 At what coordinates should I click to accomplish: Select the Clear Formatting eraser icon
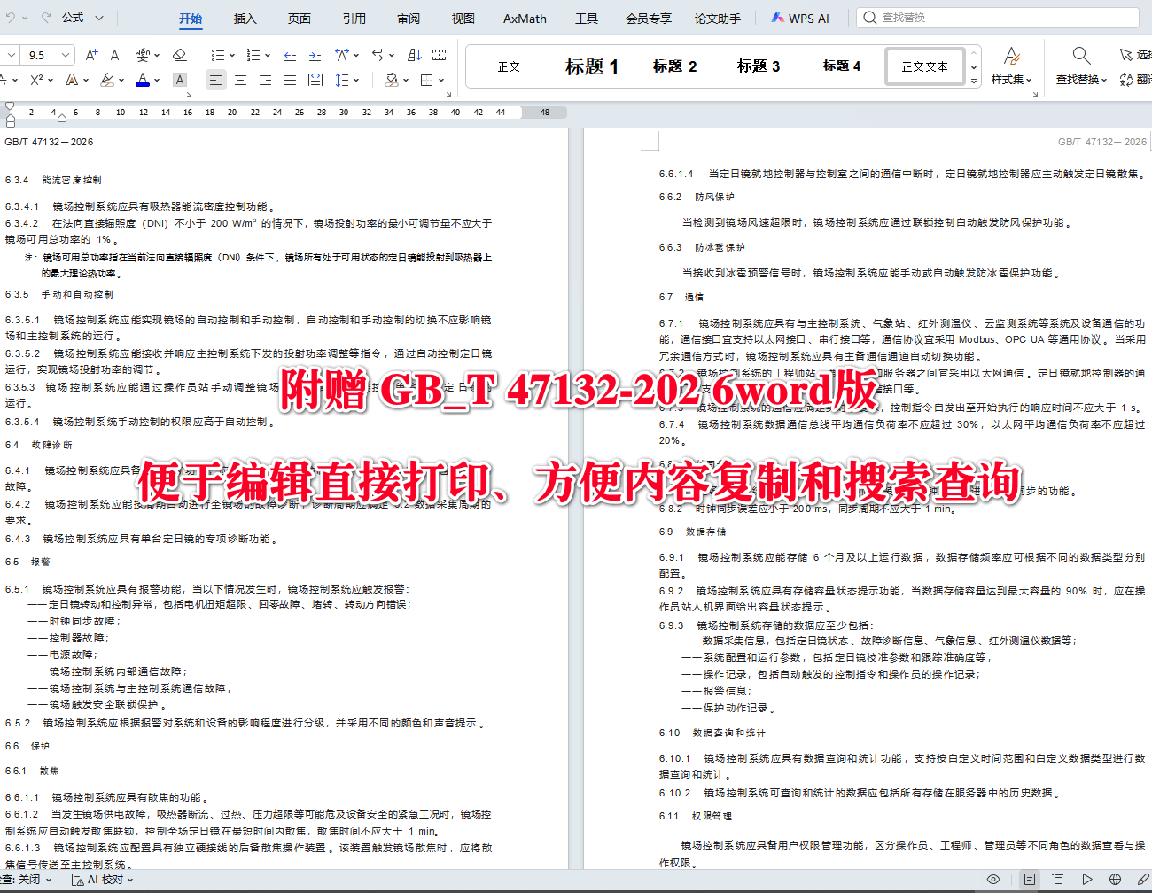[179, 55]
